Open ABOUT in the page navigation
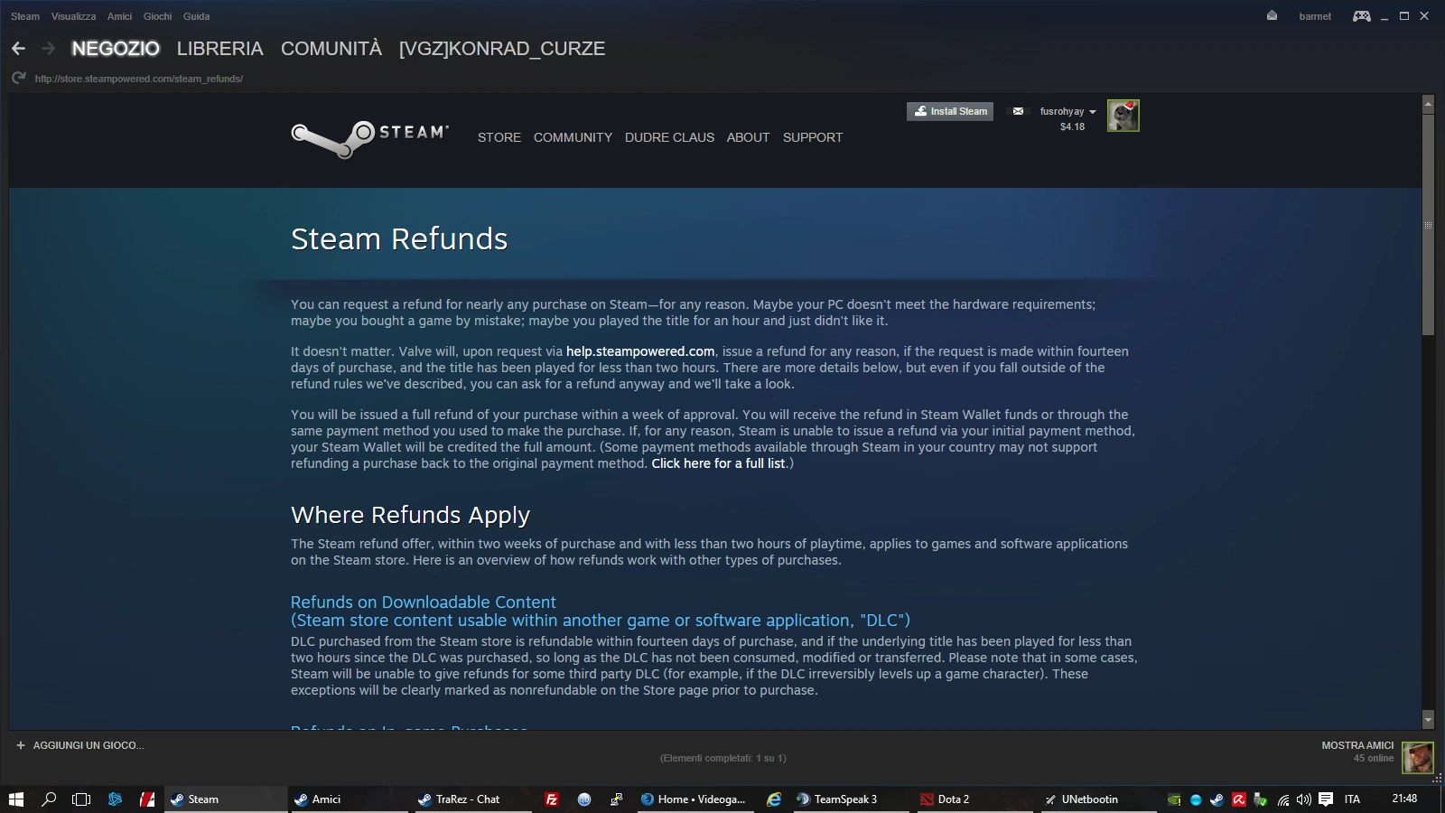The image size is (1445, 813). click(x=748, y=137)
